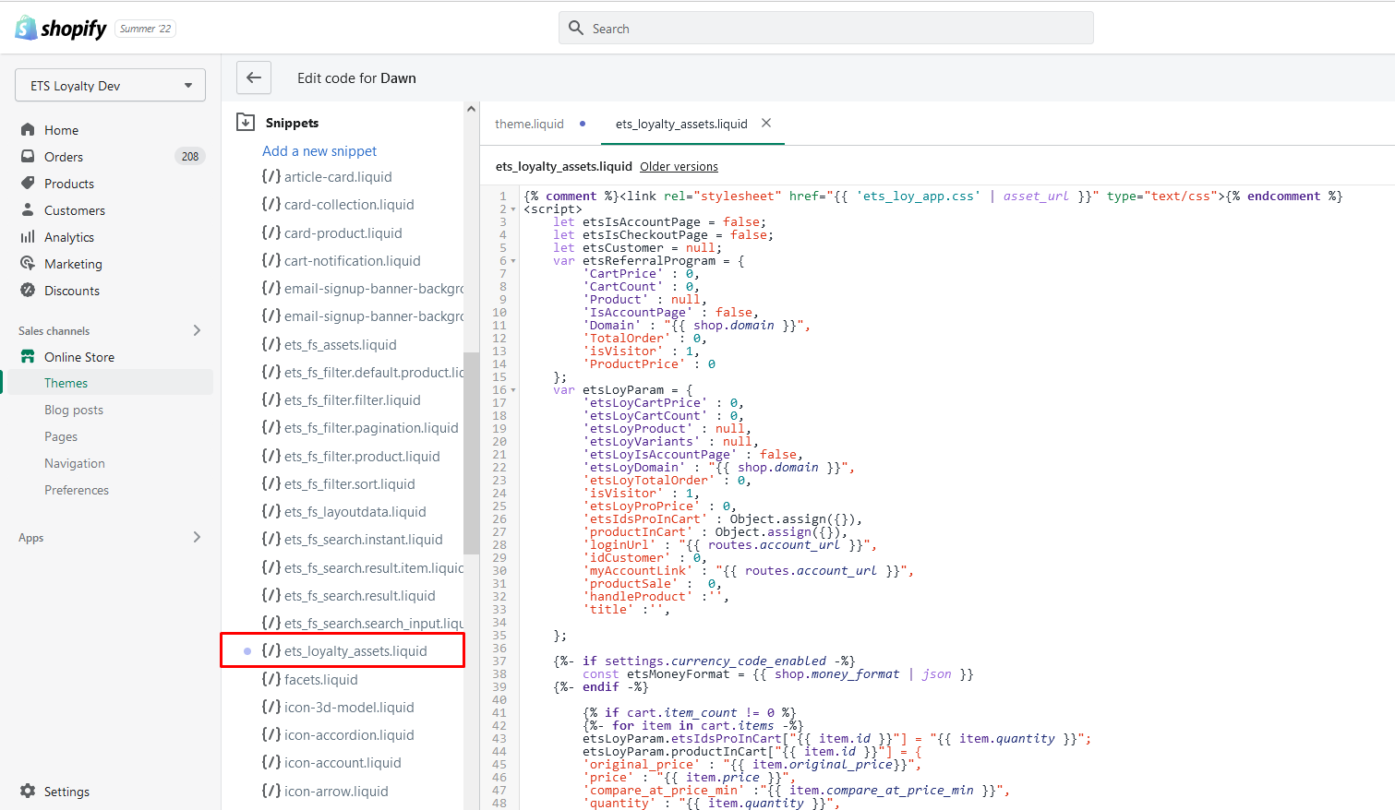This screenshot has width=1395, height=810.
Task: Click the Analytics bar chart icon
Action: [28, 237]
